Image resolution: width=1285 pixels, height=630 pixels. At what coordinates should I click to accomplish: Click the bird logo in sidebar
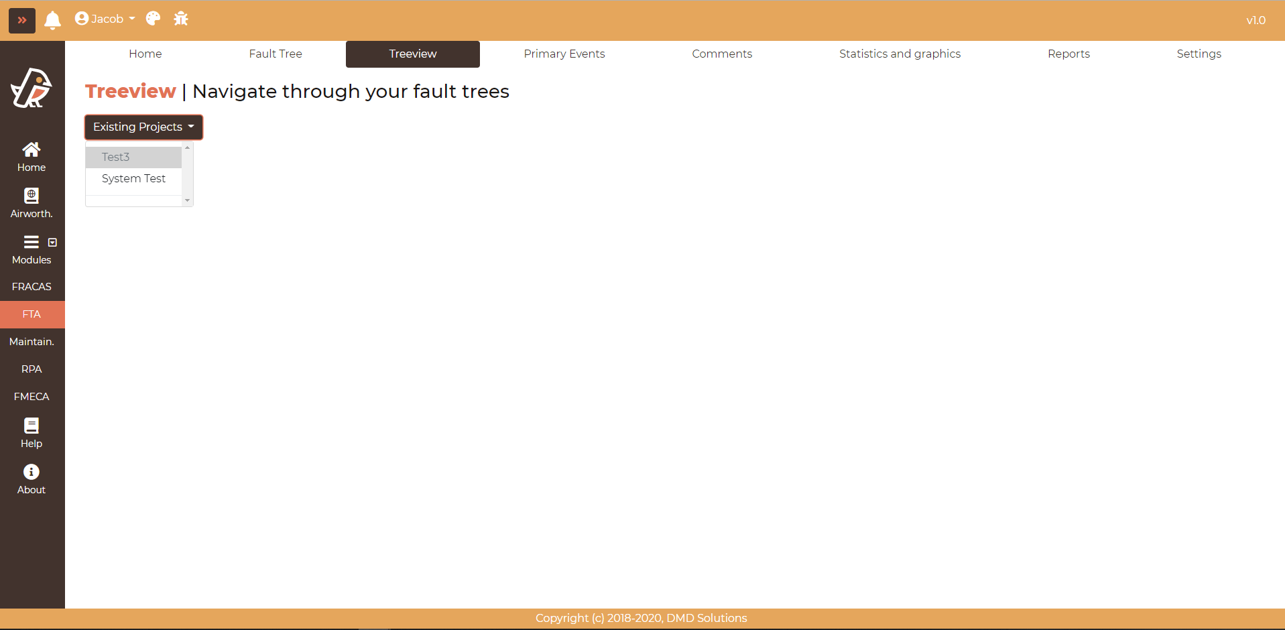coord(32,88)
